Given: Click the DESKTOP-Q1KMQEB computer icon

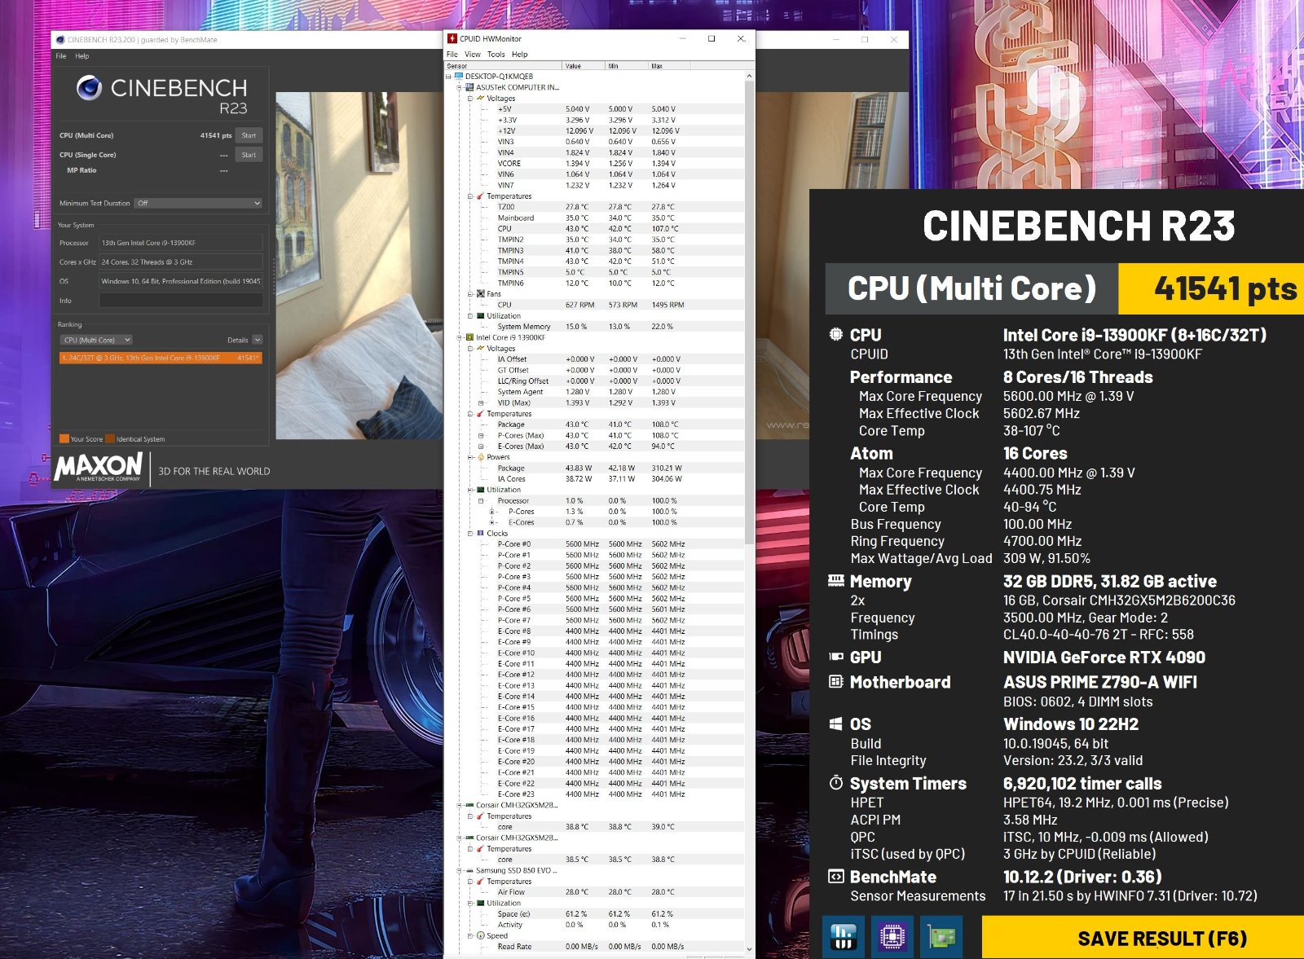Looking at the screenshot, I should coord(459,77).
